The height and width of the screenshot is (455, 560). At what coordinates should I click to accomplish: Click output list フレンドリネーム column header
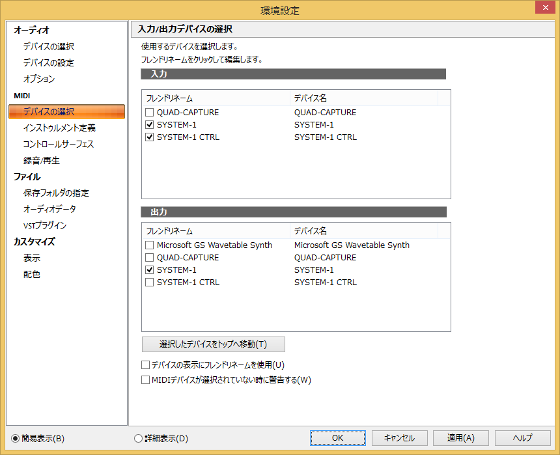tap(216, 231)
